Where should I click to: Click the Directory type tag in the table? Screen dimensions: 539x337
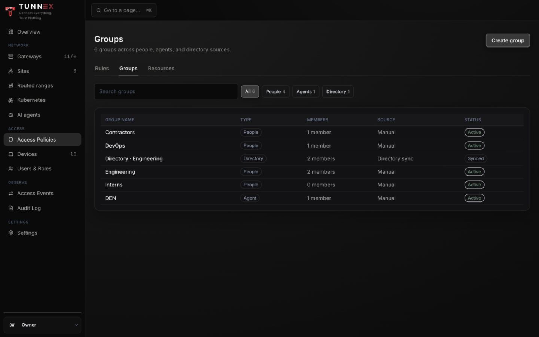(253, 159)
